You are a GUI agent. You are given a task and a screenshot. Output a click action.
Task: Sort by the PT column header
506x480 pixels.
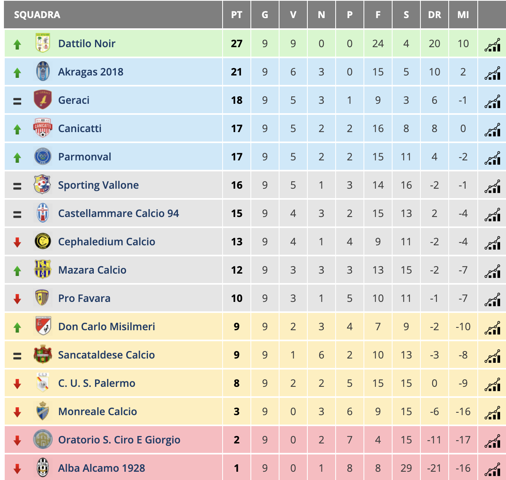point(237,15)
